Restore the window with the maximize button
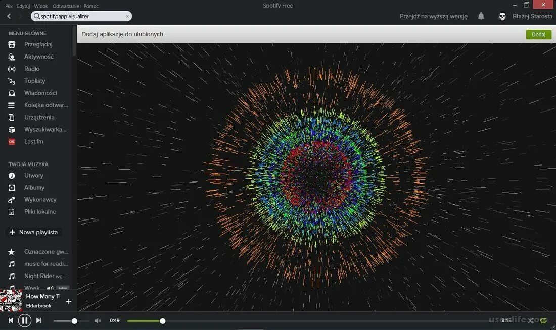The image size is (556, 330). coord(526,5)
